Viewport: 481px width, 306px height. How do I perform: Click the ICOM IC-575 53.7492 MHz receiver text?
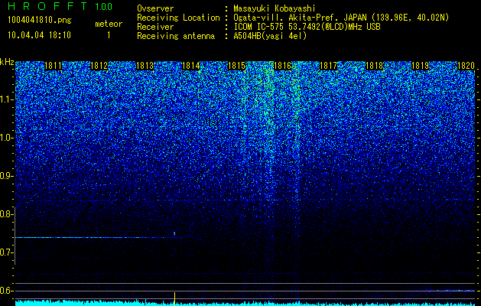click(x=307, y=27)
